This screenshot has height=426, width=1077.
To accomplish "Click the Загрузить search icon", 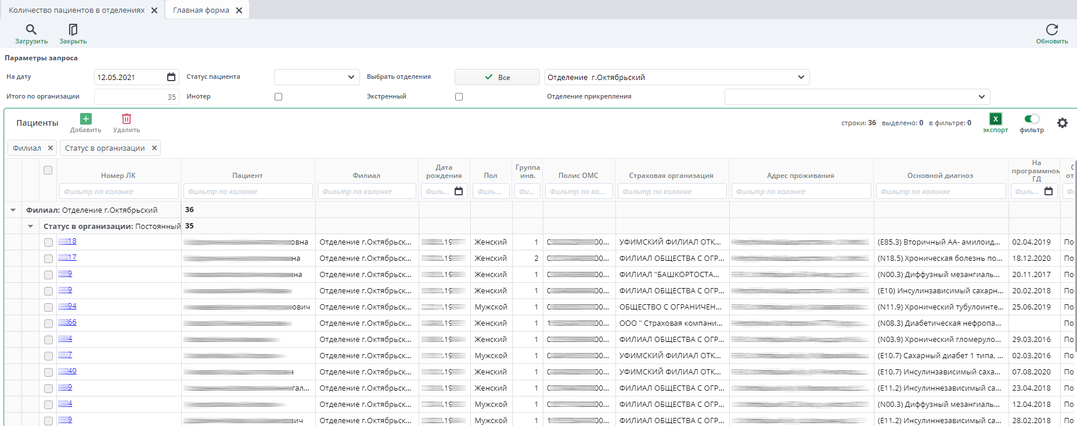I will (x=31, y=30).
